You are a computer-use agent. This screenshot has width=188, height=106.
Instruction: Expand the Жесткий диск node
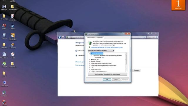coord(89,59)
